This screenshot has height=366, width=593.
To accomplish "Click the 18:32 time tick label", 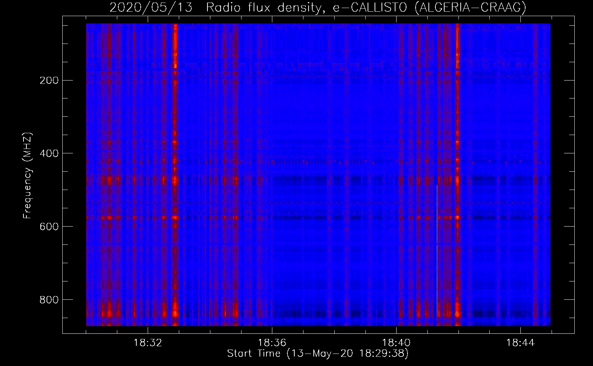I will pos(148,343).
